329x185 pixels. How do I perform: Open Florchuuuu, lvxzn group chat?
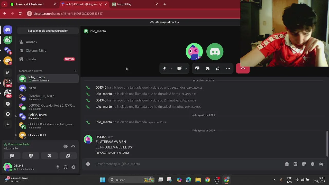(48, 97)
